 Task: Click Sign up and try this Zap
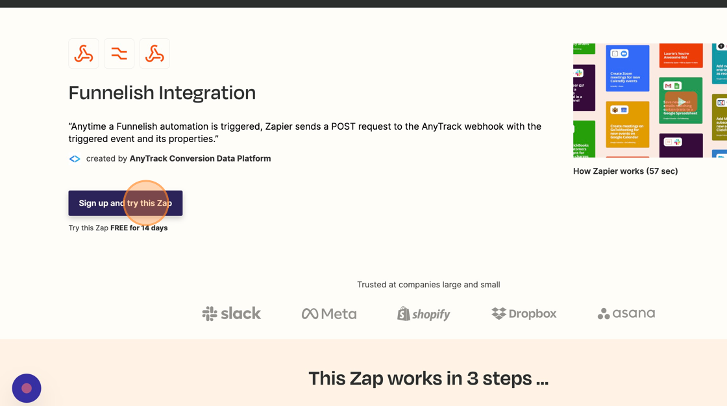tap(126, 203)
